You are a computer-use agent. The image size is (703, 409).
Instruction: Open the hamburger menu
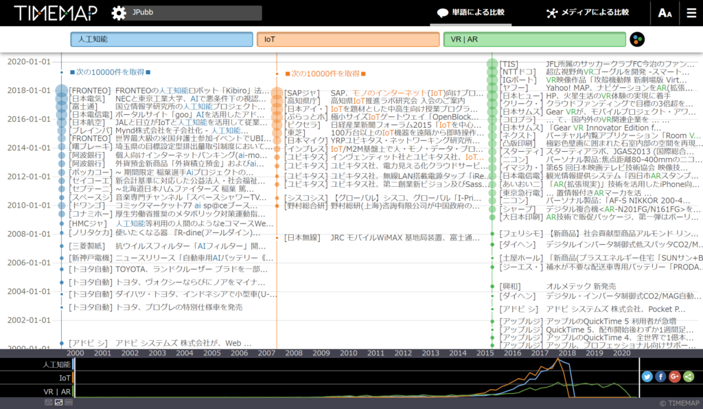click(x=691, y=13)
